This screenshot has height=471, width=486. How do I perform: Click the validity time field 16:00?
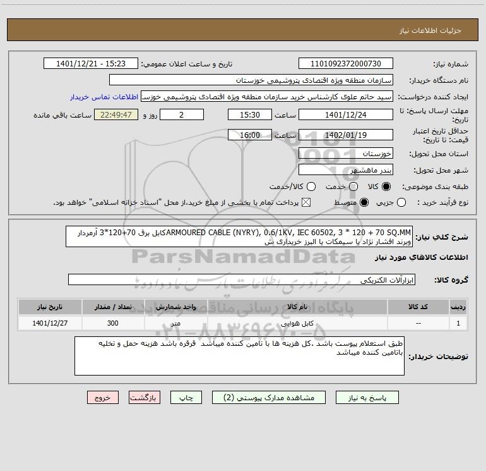(x=250, y=135)
